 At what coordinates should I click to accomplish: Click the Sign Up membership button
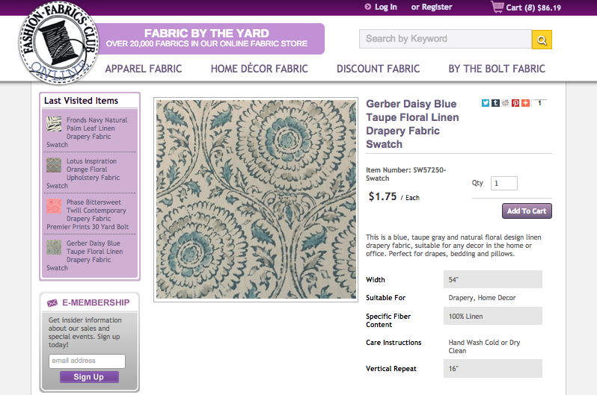point(89,377)
